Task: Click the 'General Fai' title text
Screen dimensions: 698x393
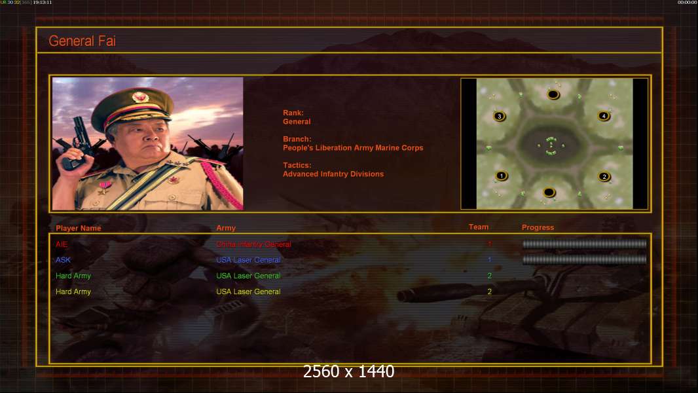Action: tap(82, 41)
